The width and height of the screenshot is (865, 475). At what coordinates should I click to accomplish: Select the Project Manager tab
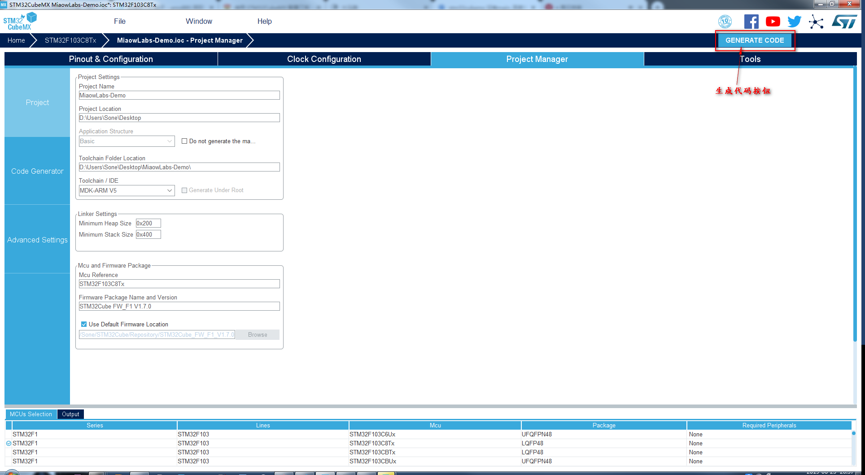pyautogui.click(x=537, y=59)
